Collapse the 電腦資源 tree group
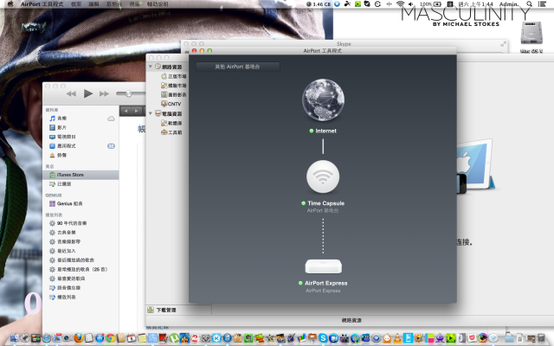Image resolution: width=554 pixels, height=346 pixels. click(151, 113)
